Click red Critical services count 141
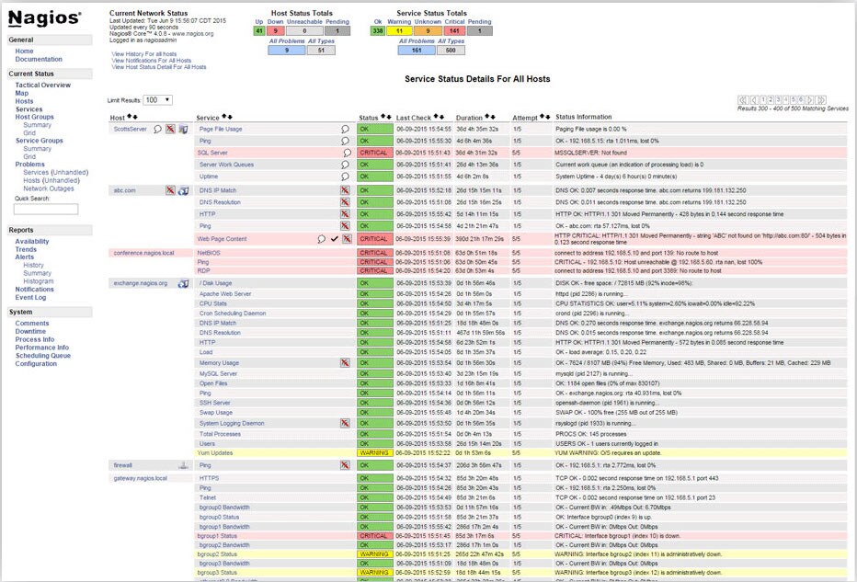The height and width of the screenshot is (582, 857). coord(454,31)
